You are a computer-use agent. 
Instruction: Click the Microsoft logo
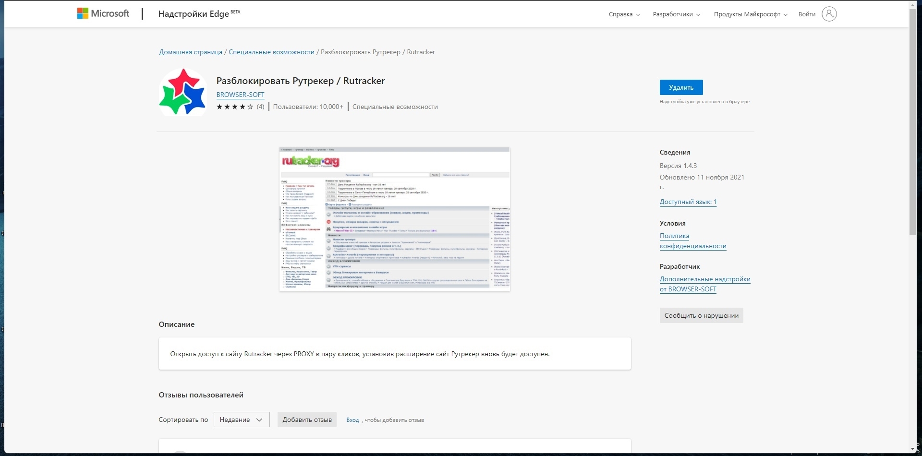point(103,13)
